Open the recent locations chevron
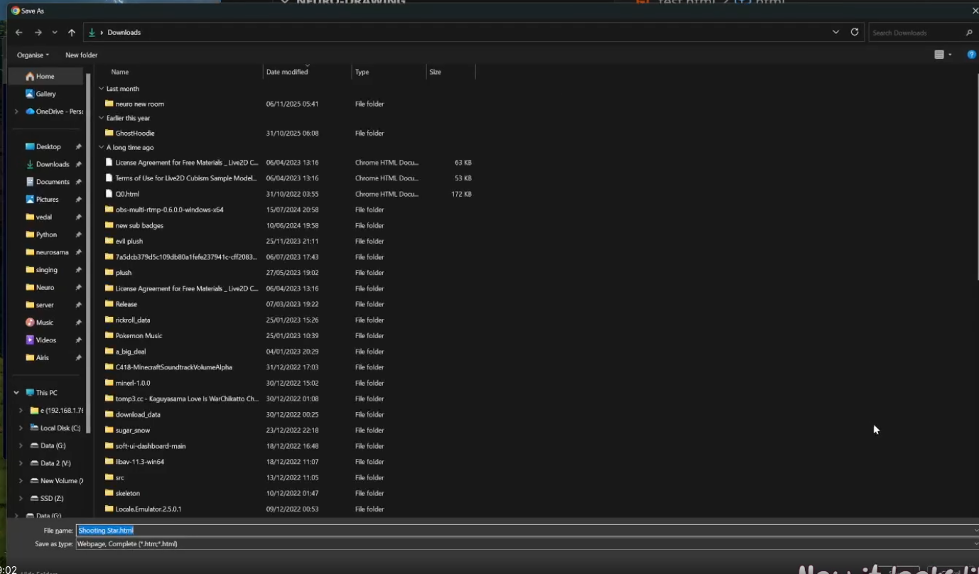Viewport: 979px width, 574px height. pos(55,33)
